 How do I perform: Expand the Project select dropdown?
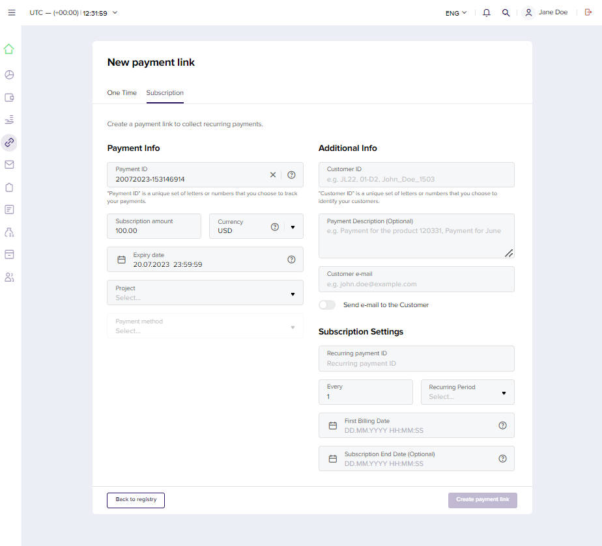pos(292,293)
